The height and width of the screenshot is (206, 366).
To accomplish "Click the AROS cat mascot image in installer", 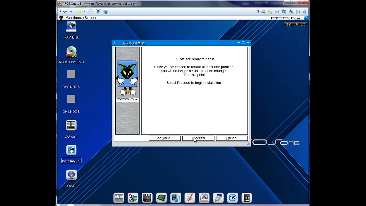I will tap(127, 78).
